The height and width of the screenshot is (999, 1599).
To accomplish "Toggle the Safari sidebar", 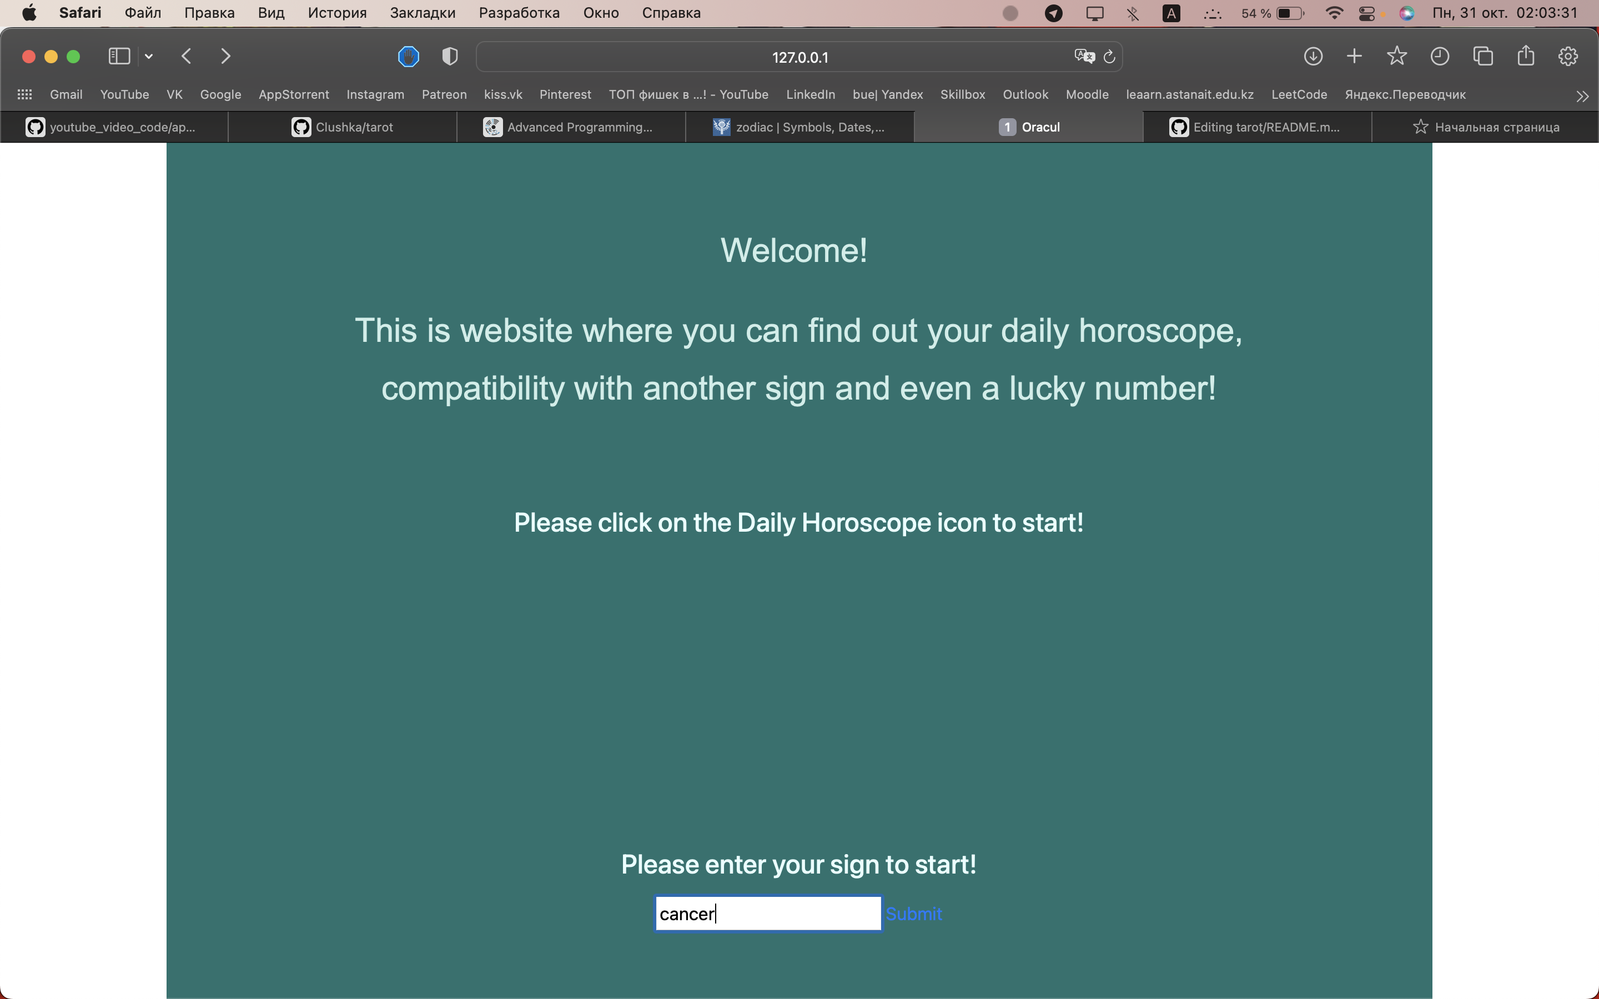I will click(119, 56).
